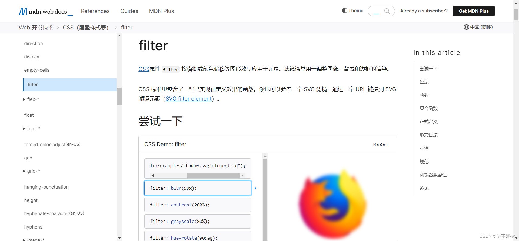Open the hanging-punctuation sidebar item
Image resolution: width=519 pixels, height=241 pixels.
point(46,187)
